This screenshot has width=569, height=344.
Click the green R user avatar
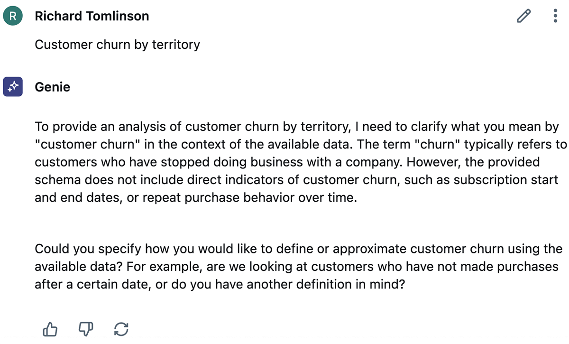pos(13,16)
